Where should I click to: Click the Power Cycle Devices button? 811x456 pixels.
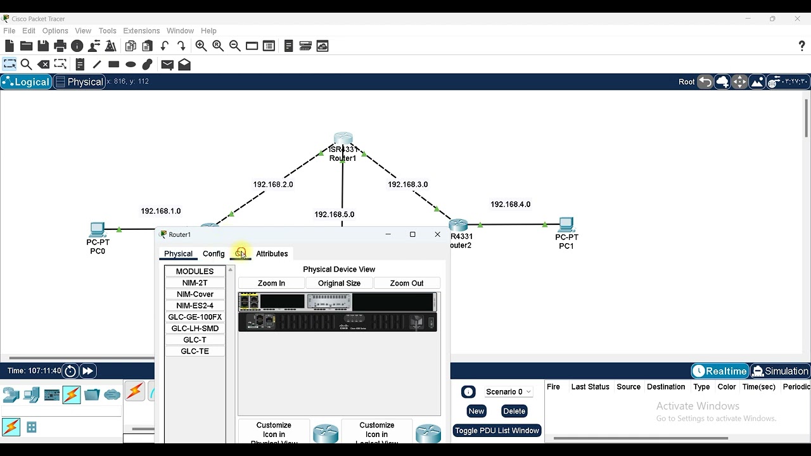point(70,371)
